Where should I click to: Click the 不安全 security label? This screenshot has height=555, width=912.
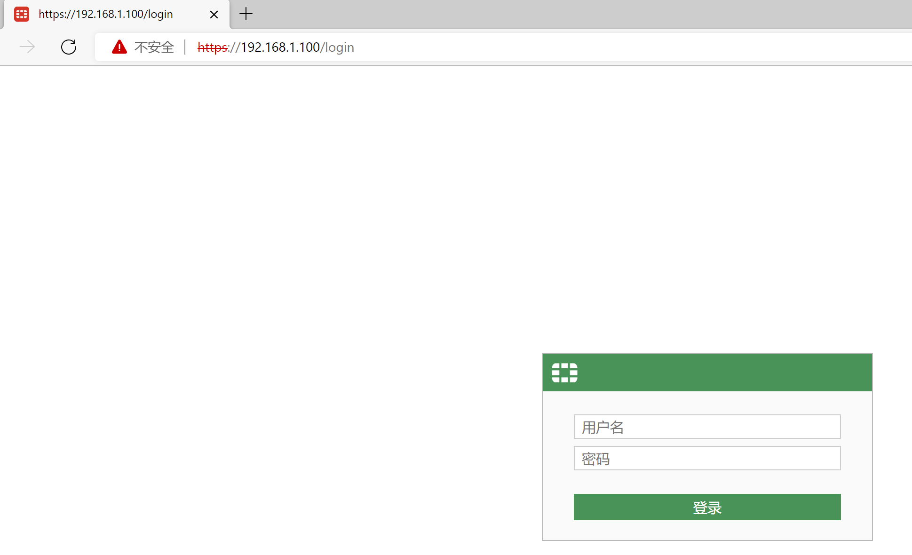point(154,48)
